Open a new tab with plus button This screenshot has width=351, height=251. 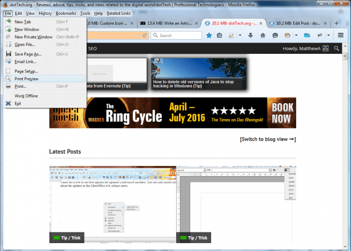coord(336,23)
